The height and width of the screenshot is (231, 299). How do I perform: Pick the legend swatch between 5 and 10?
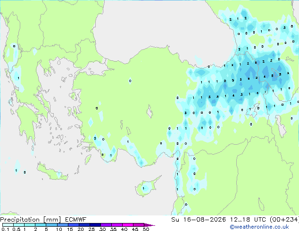pos(51,225)
